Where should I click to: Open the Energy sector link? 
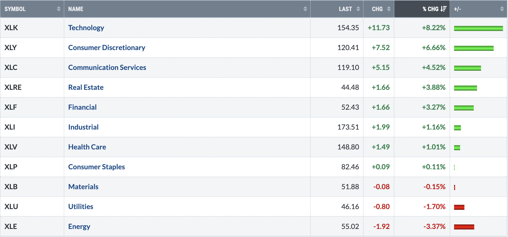point(79,226)
